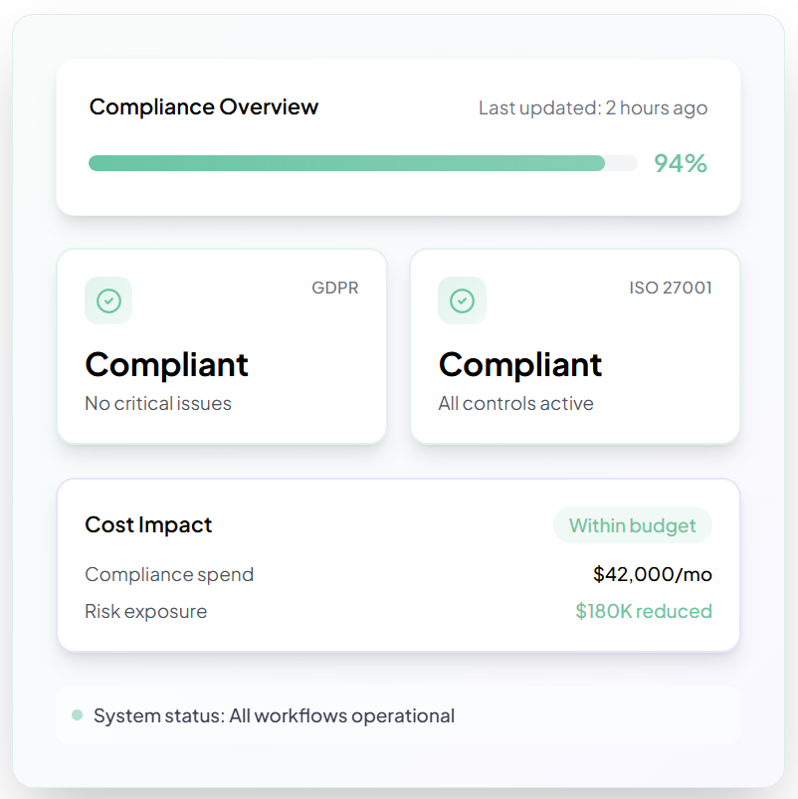Click the Within budget badge
Viewport: 798px width, 799px height.
[x=632, y=525]
